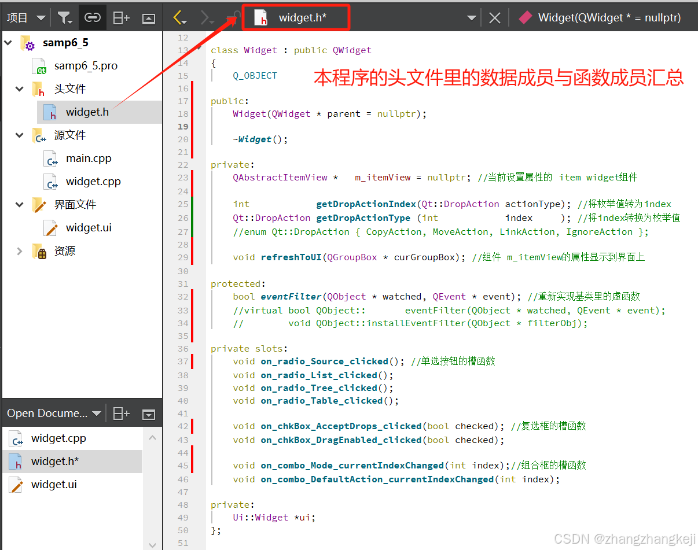Click the samp6_5.pro Qt file icon
Screen dimensions: 698x550
[x=39, y=66]
